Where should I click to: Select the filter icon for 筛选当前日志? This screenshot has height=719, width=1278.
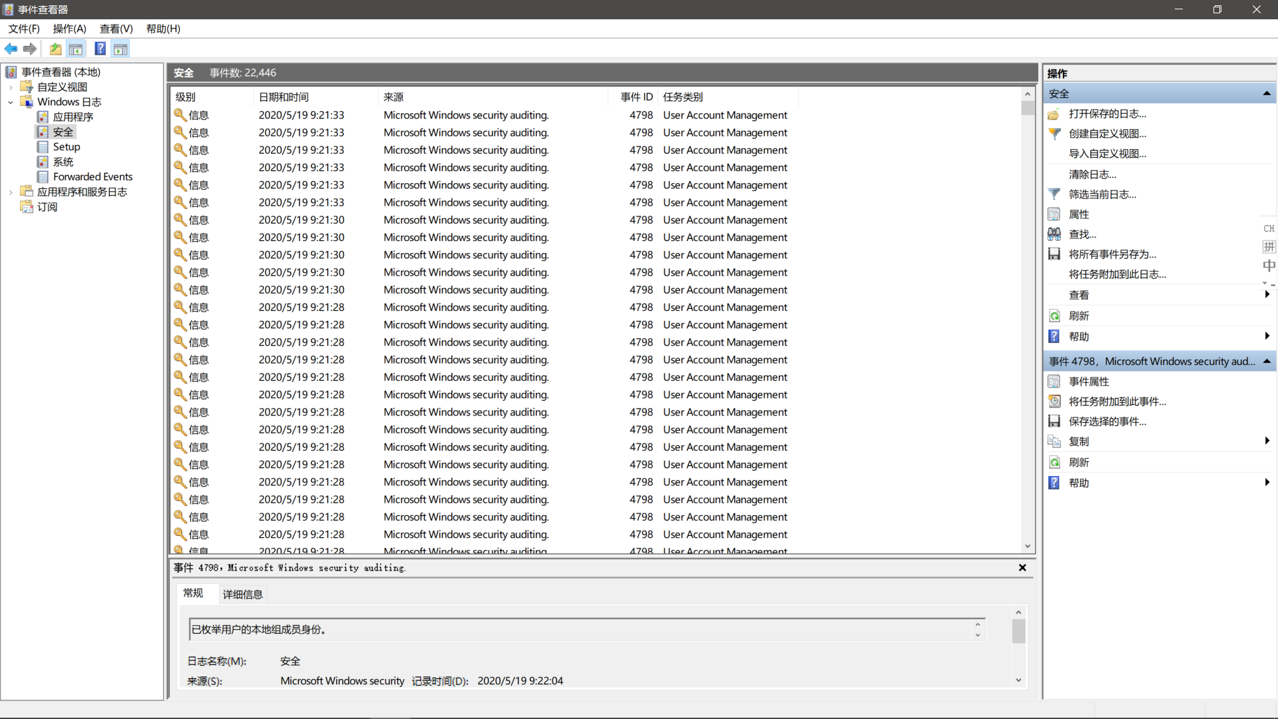(1054, 194)
